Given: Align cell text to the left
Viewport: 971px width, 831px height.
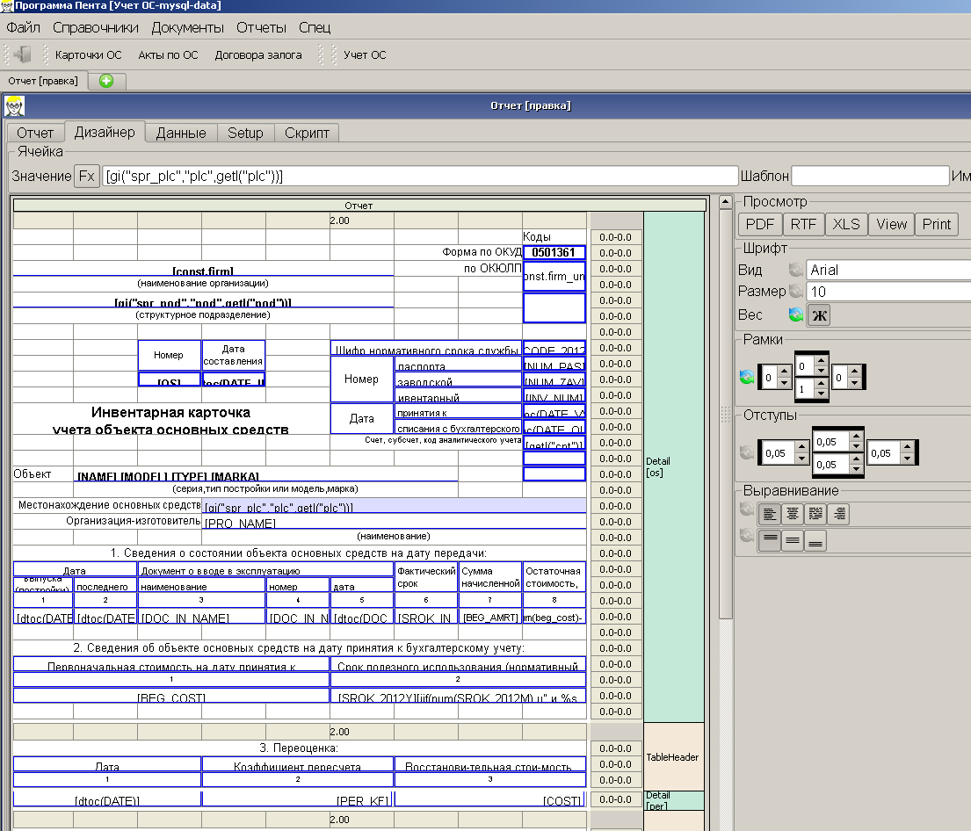Looking at the screenshot, I should [769, 514].
